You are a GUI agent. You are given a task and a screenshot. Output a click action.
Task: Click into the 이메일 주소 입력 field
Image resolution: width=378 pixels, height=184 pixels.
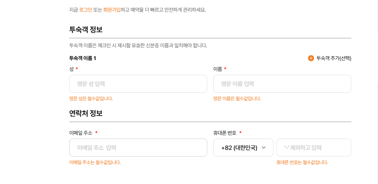[x=138, y=148]
